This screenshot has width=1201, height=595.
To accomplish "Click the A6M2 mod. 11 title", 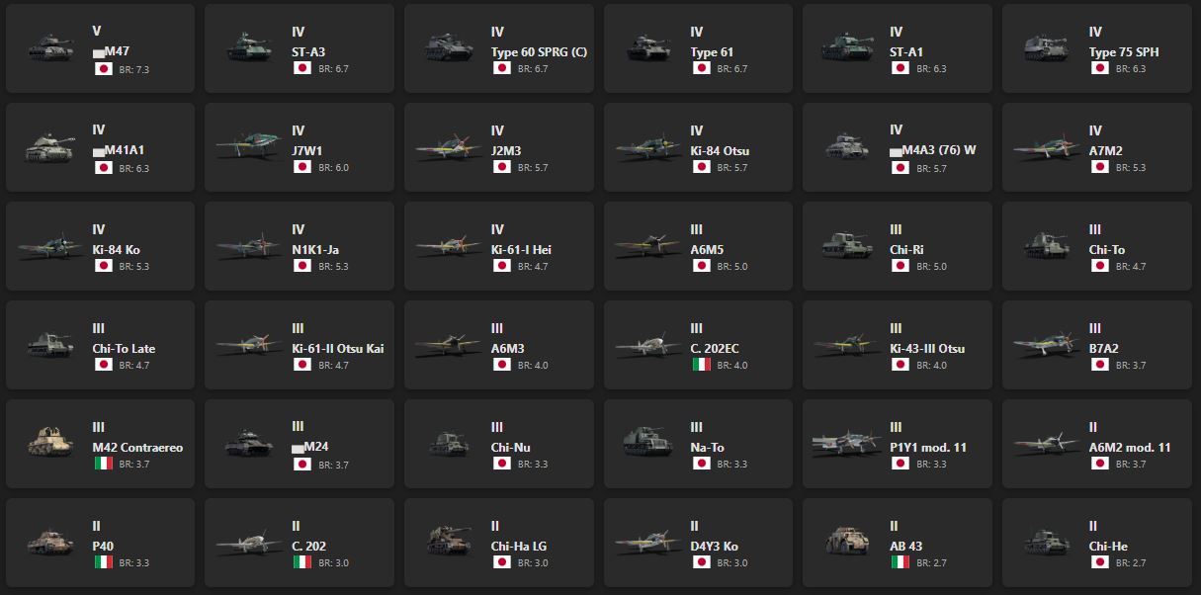I will [1130, 448].
